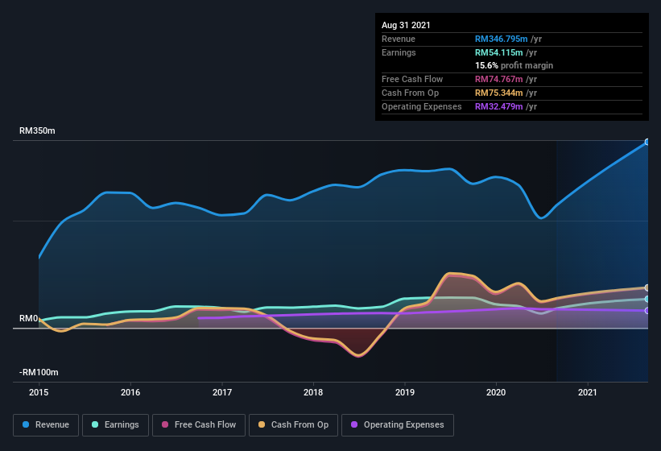Screen dimensions: 661x451
Task: Select the 2015 x-axis label
Action: tap(39, 392)
